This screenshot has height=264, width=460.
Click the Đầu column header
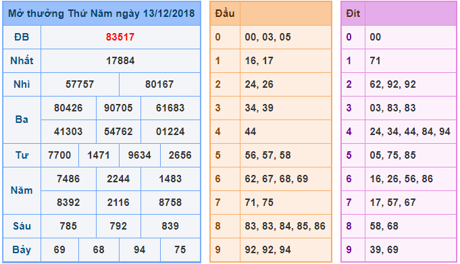point(225,14)
